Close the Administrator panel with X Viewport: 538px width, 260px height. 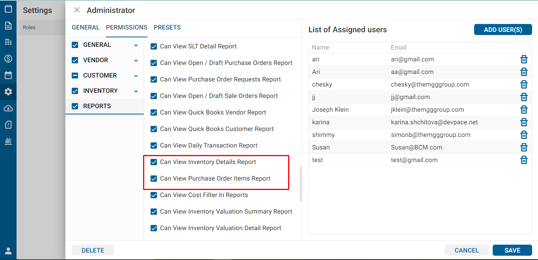(77, 10)
